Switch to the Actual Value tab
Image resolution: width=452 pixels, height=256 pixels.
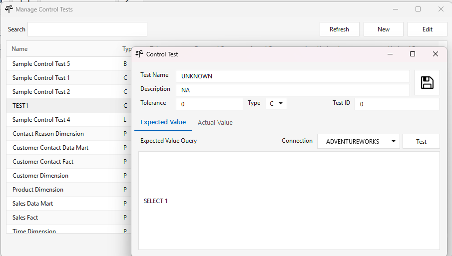coord(215,122)
